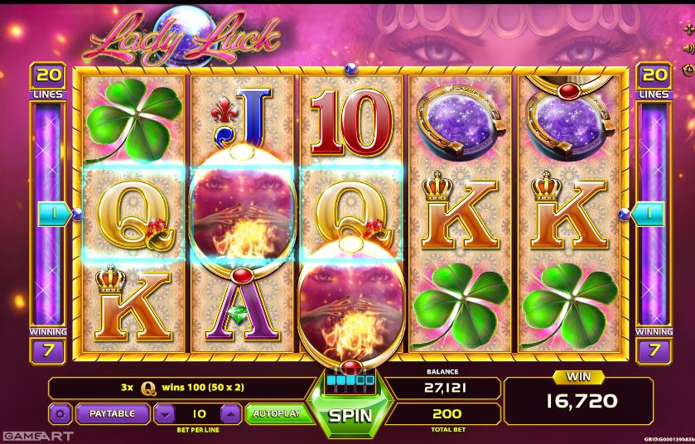Increase bet per line with up arrow
This screenshot has width=695, height=444.
[230, 414]
